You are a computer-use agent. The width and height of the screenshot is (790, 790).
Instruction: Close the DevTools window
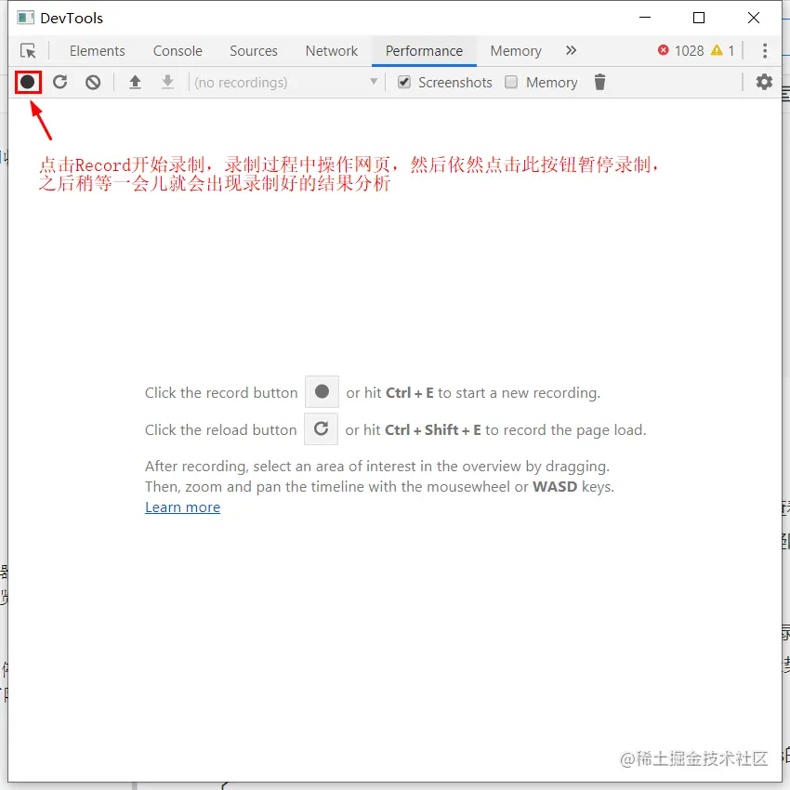[754, 18]
